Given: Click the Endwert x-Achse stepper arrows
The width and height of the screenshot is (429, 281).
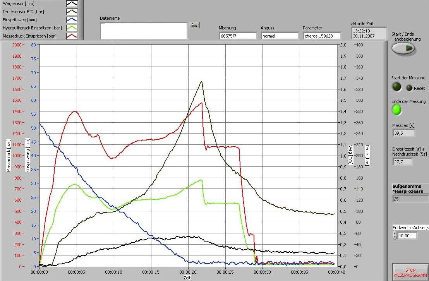Looking at the screenshot, I should tap(395, 235).
